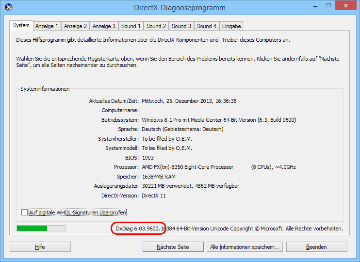Click the 'DirectX-Version:' label

tap(120, 196)
